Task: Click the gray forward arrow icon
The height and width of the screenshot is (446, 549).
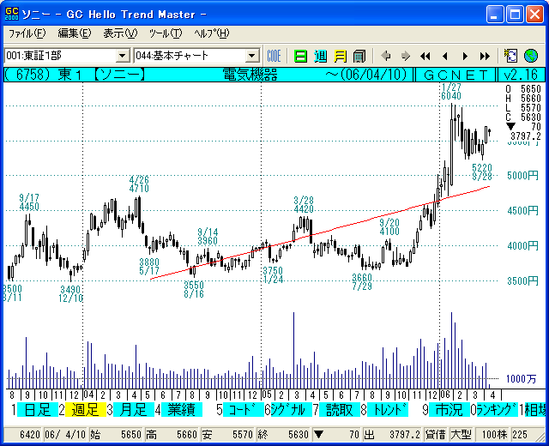Action: (x=406, y=56)
